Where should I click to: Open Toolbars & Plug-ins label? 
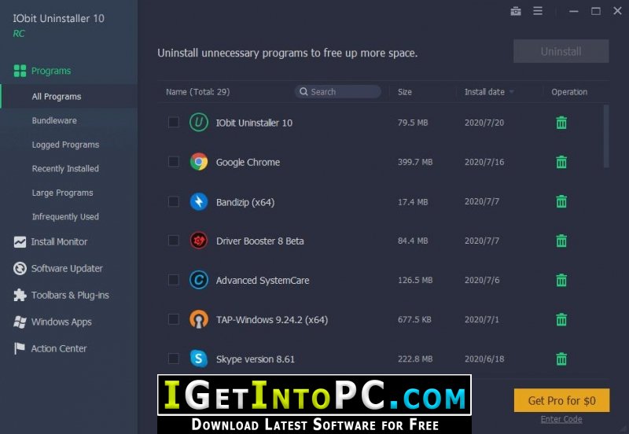70,295
